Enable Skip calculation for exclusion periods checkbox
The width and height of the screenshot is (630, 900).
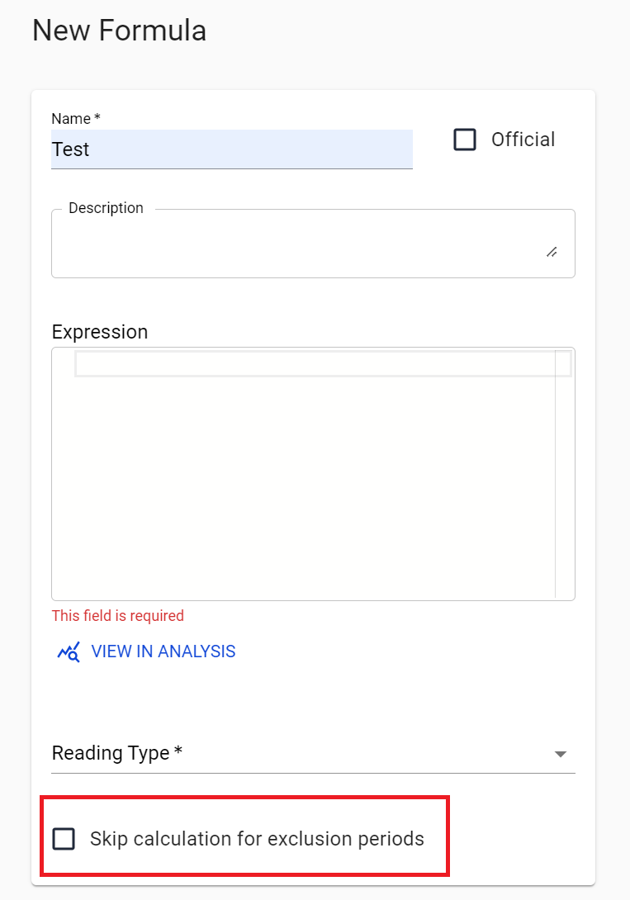pos(64,839)
